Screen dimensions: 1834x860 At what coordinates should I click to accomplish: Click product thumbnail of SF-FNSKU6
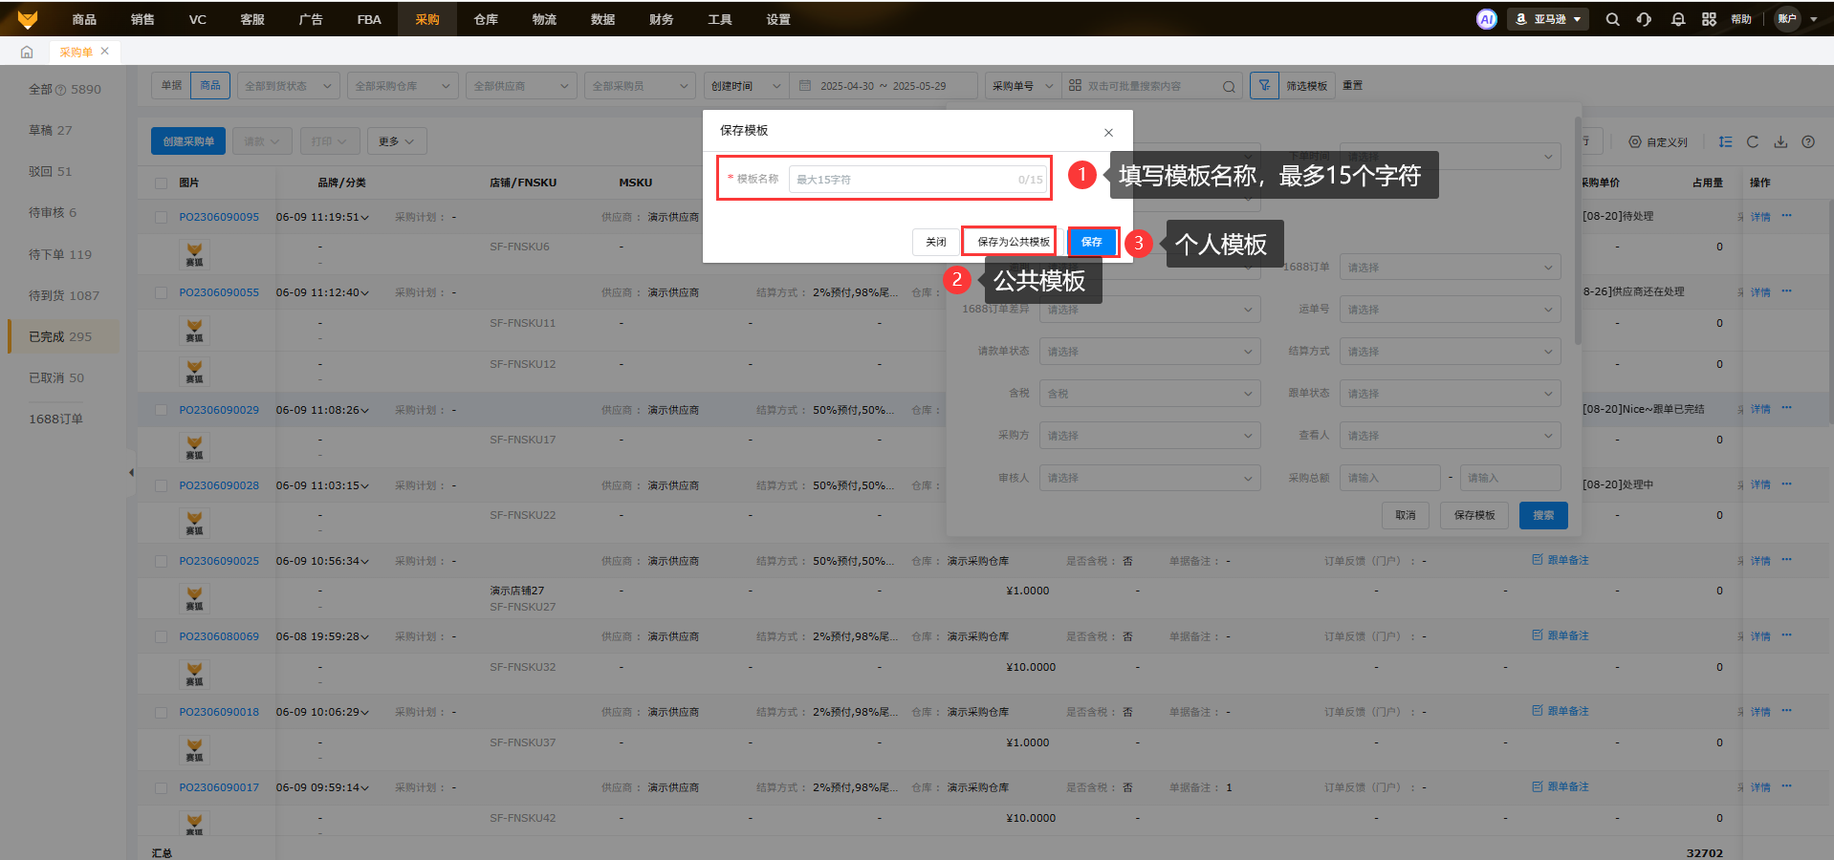194,254
